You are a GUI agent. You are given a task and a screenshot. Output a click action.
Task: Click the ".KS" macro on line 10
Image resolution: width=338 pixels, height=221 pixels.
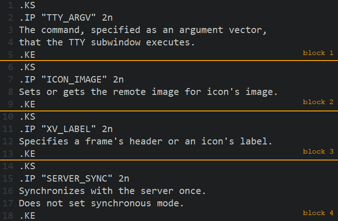pyautogui.click(x=27, y=116)
